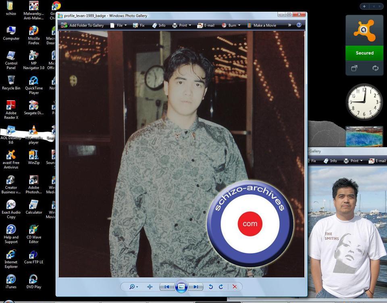The height and width of the screenshot is (303, 387).
Task: Open the schizo folder on desktop
Action: coord(10,8)
